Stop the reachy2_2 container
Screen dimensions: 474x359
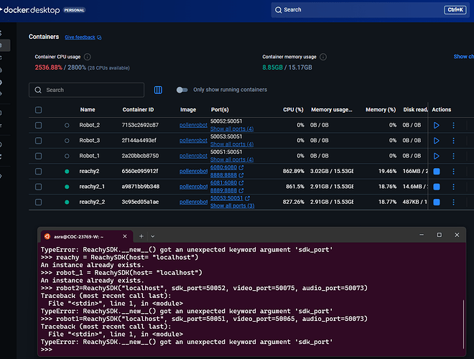coord(437,202)
